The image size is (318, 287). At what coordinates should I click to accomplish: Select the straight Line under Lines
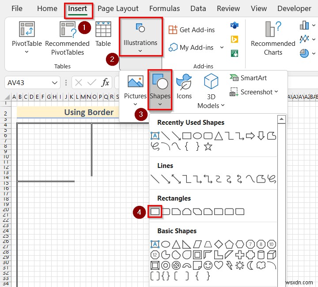click(x=155, y=179)
